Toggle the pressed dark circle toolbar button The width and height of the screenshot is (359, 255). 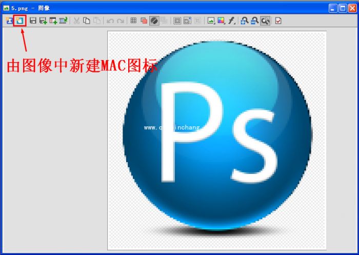point(154,21)
